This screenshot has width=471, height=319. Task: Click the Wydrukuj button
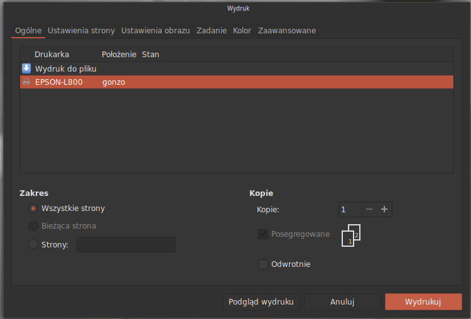(x=423, y=301)
